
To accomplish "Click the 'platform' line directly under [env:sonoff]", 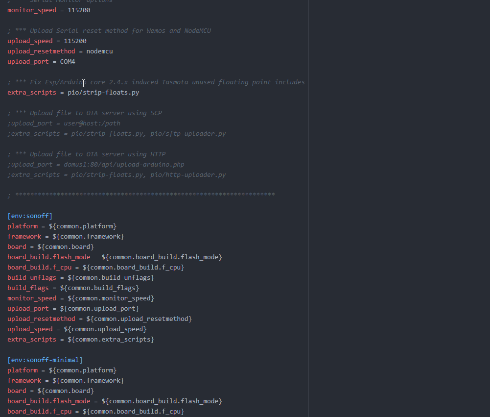I will tap(62, 226).
